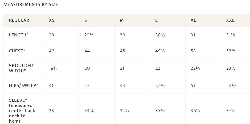Select the M column header
Screen dimensions: 250x124
(122, 20)
